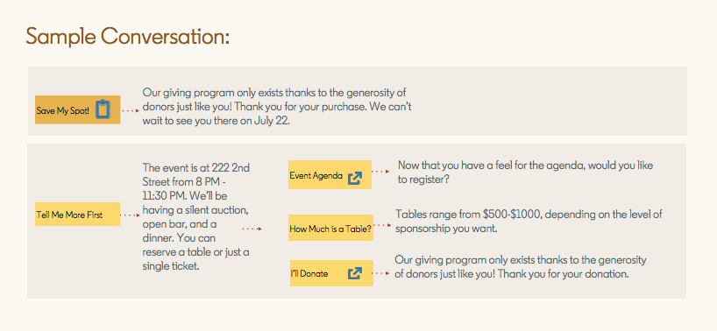
Task: Click the Sample Conversation heading
Action: pos(128,36)
